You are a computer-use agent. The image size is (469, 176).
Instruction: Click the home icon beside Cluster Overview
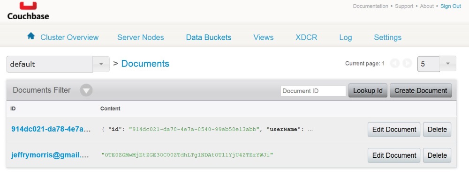point(31,37)
